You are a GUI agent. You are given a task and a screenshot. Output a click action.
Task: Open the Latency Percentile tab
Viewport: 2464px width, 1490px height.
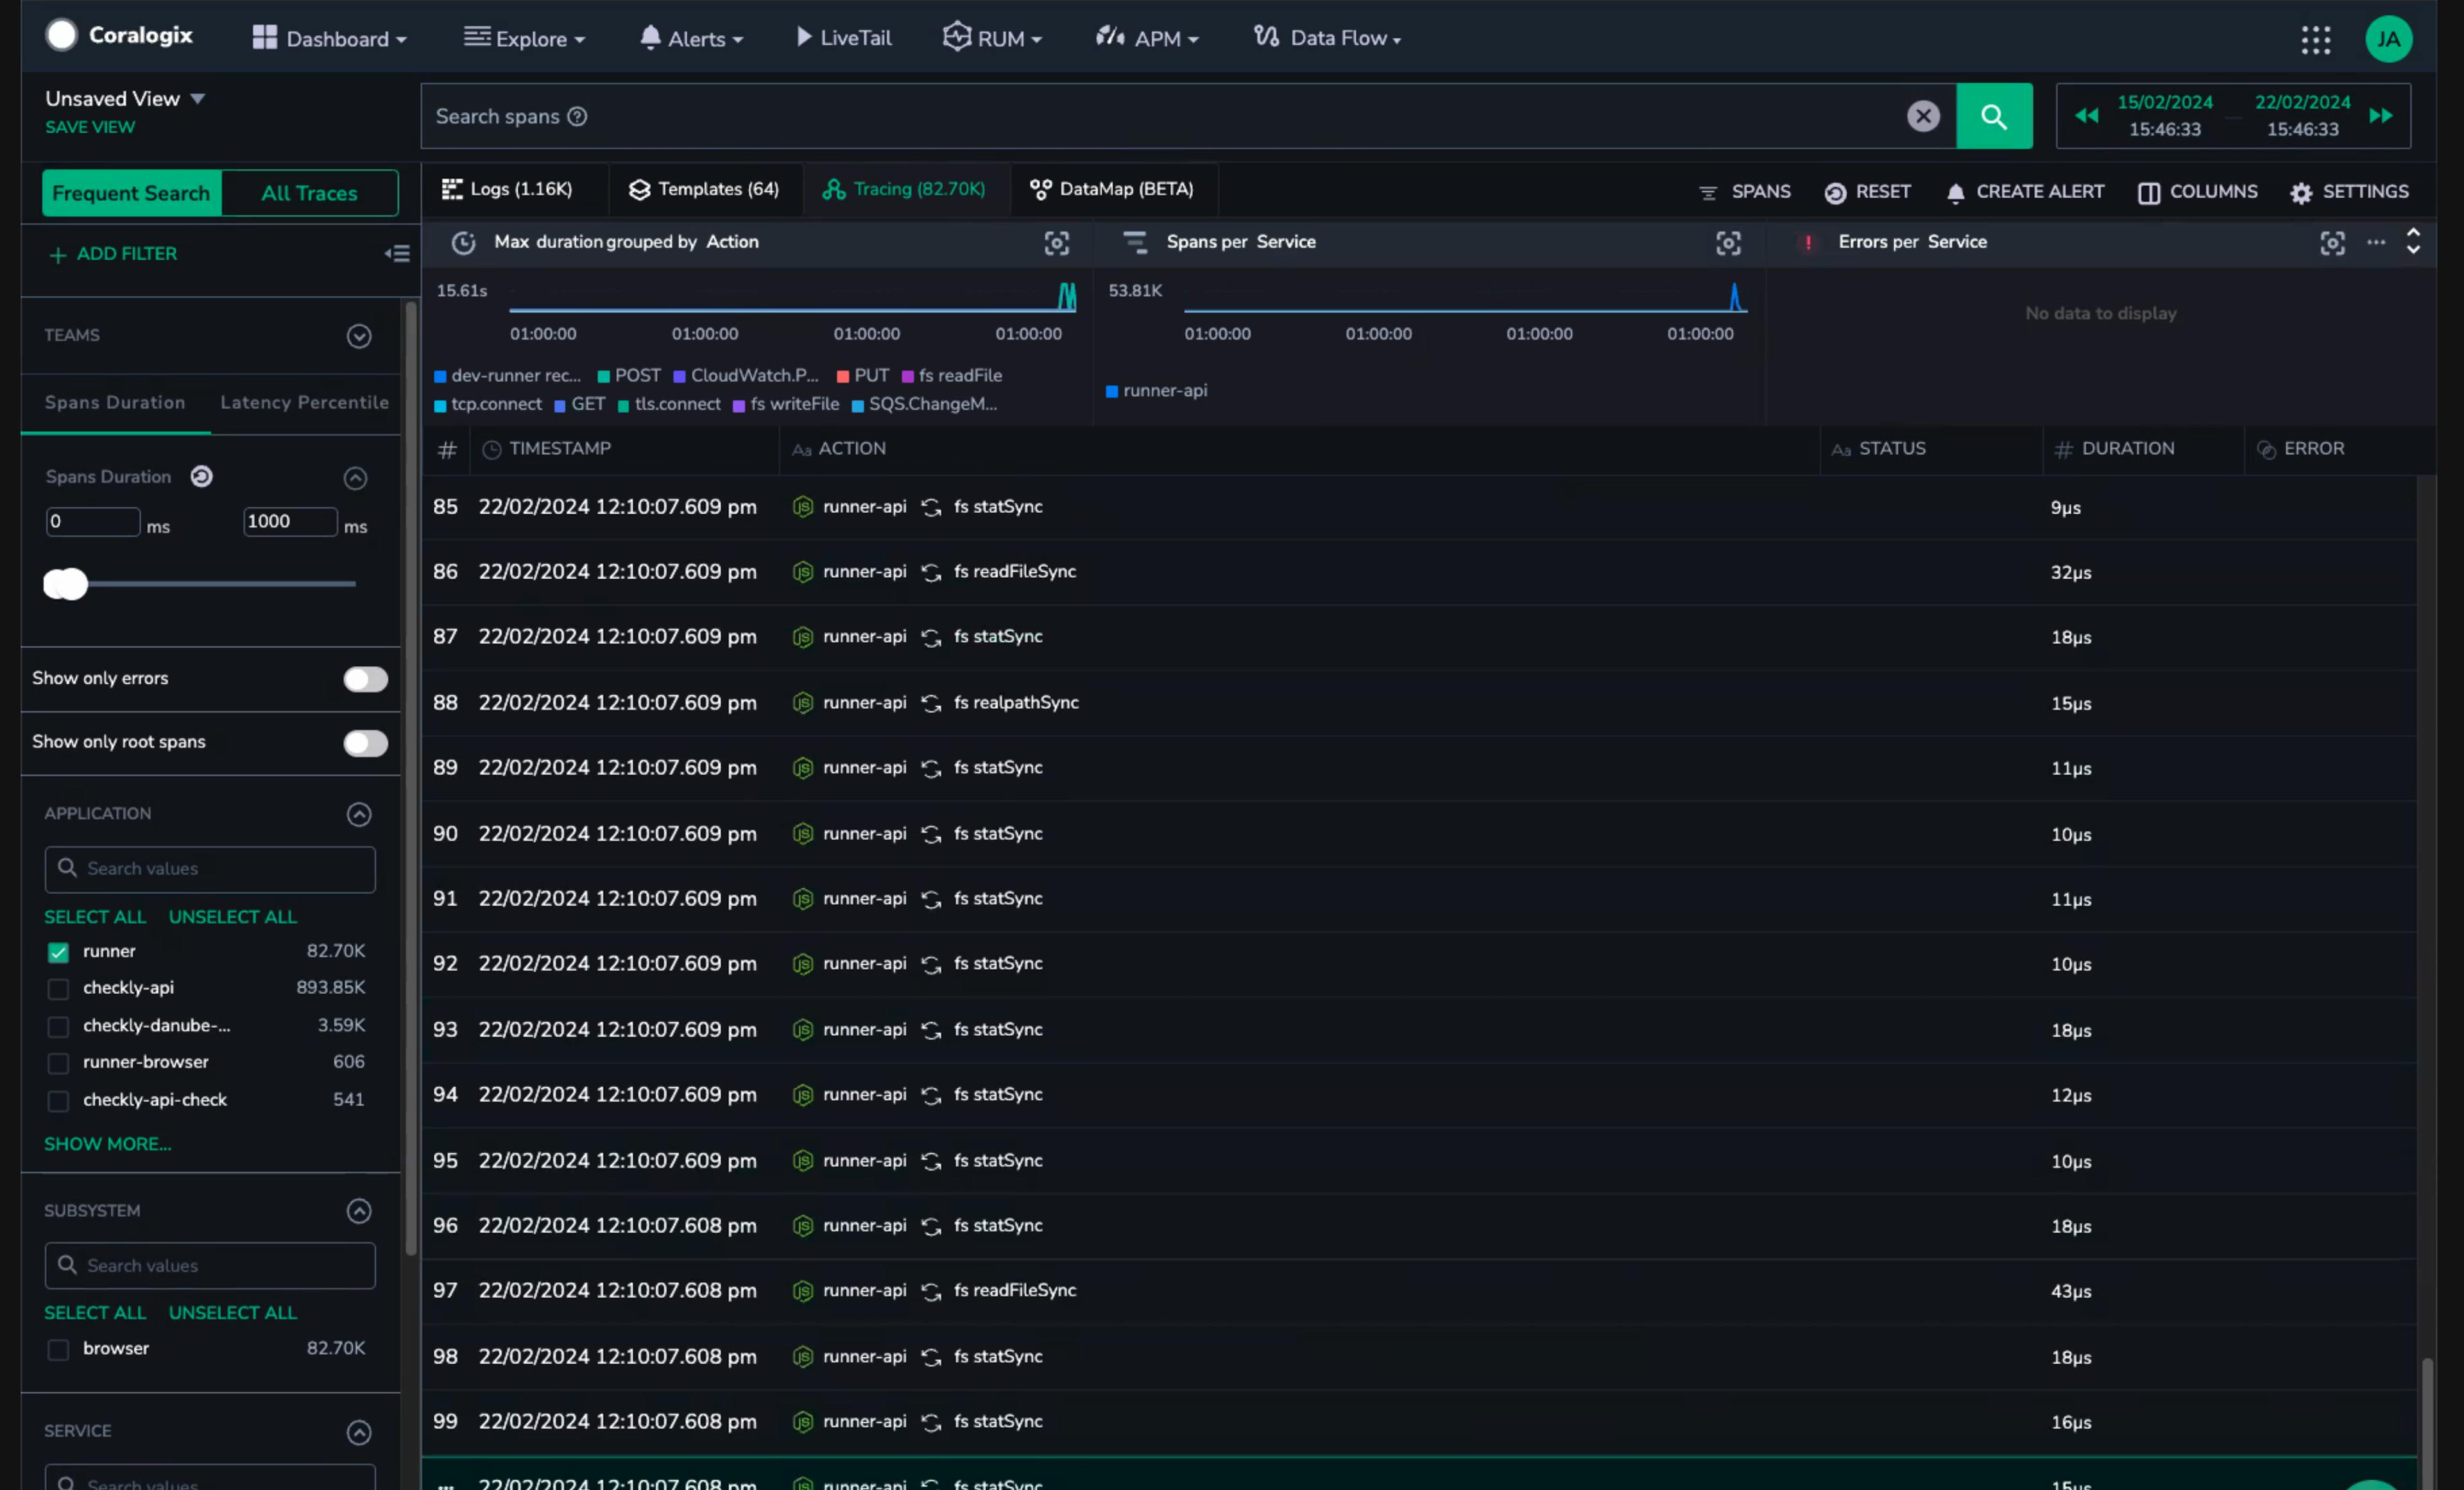[304, 402]
